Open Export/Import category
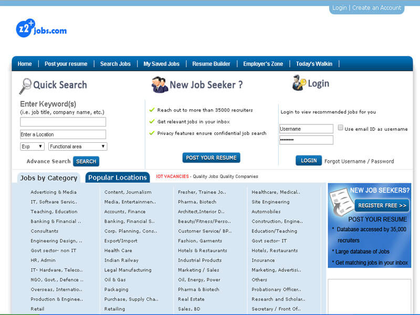 click(x=121, y=240)
